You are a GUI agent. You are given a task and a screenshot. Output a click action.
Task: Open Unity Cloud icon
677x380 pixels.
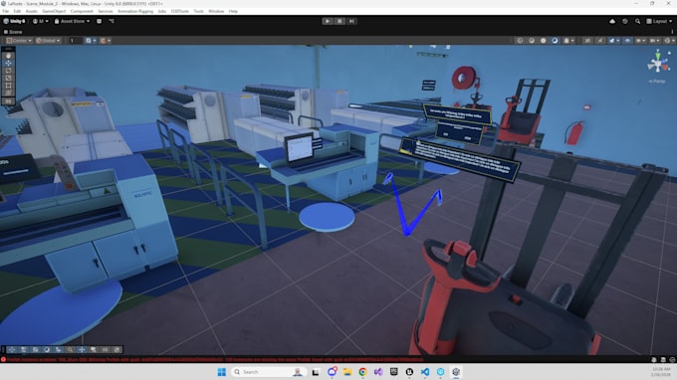click(x=612, y=21)
